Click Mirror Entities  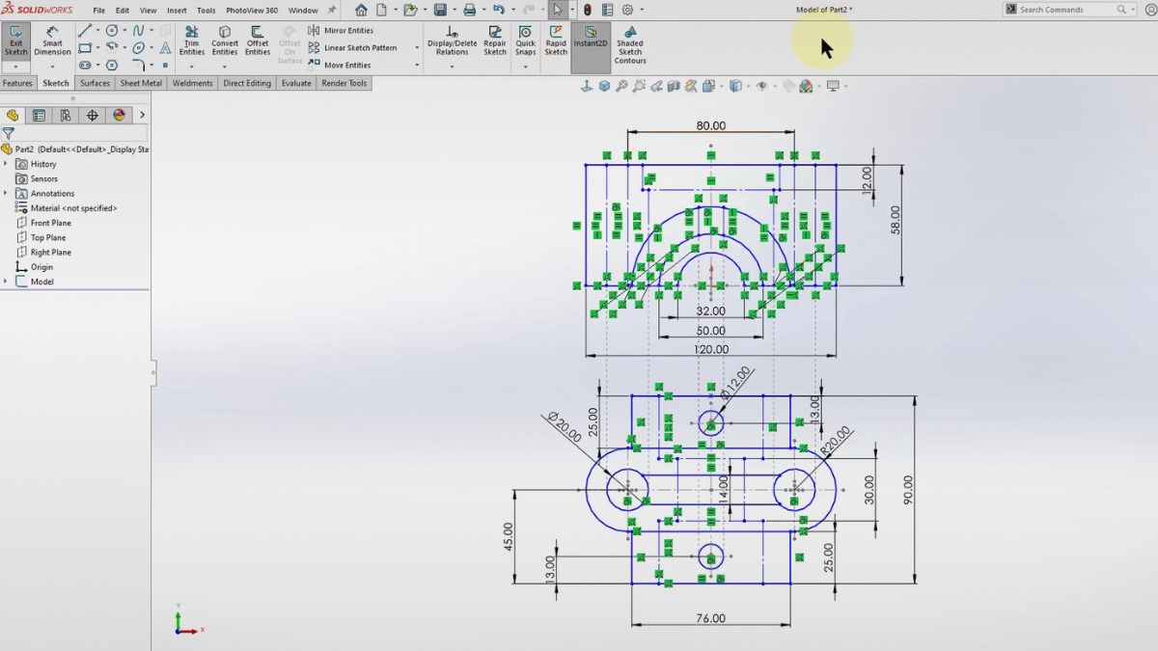(341, 31)
